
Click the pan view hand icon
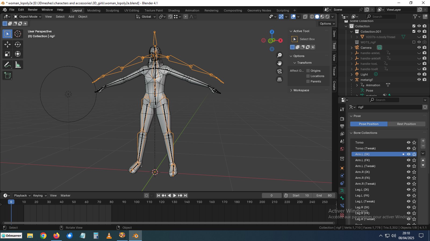279,63
